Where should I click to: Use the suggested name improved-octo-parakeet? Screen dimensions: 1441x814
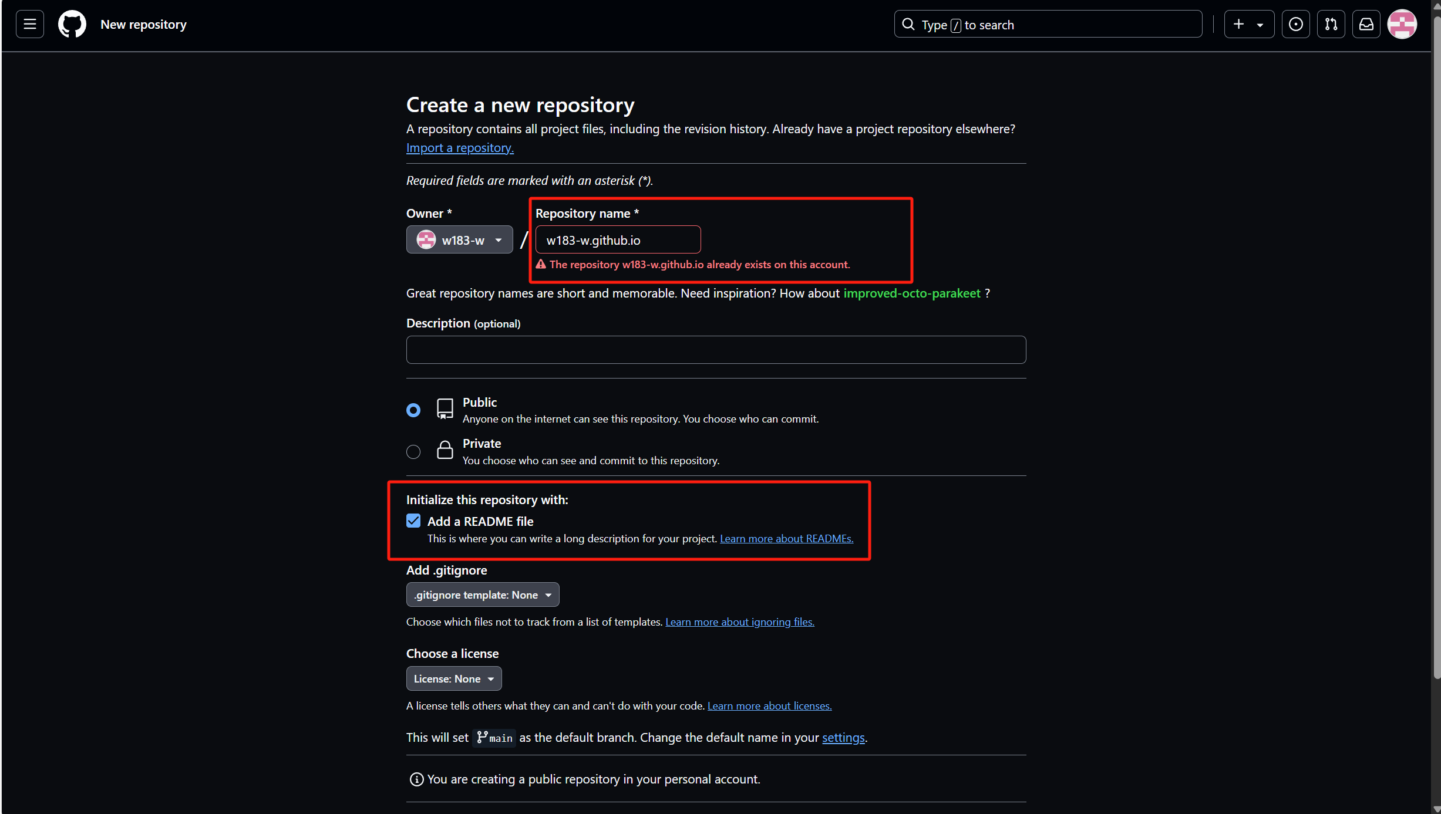(x=912, y=293)
